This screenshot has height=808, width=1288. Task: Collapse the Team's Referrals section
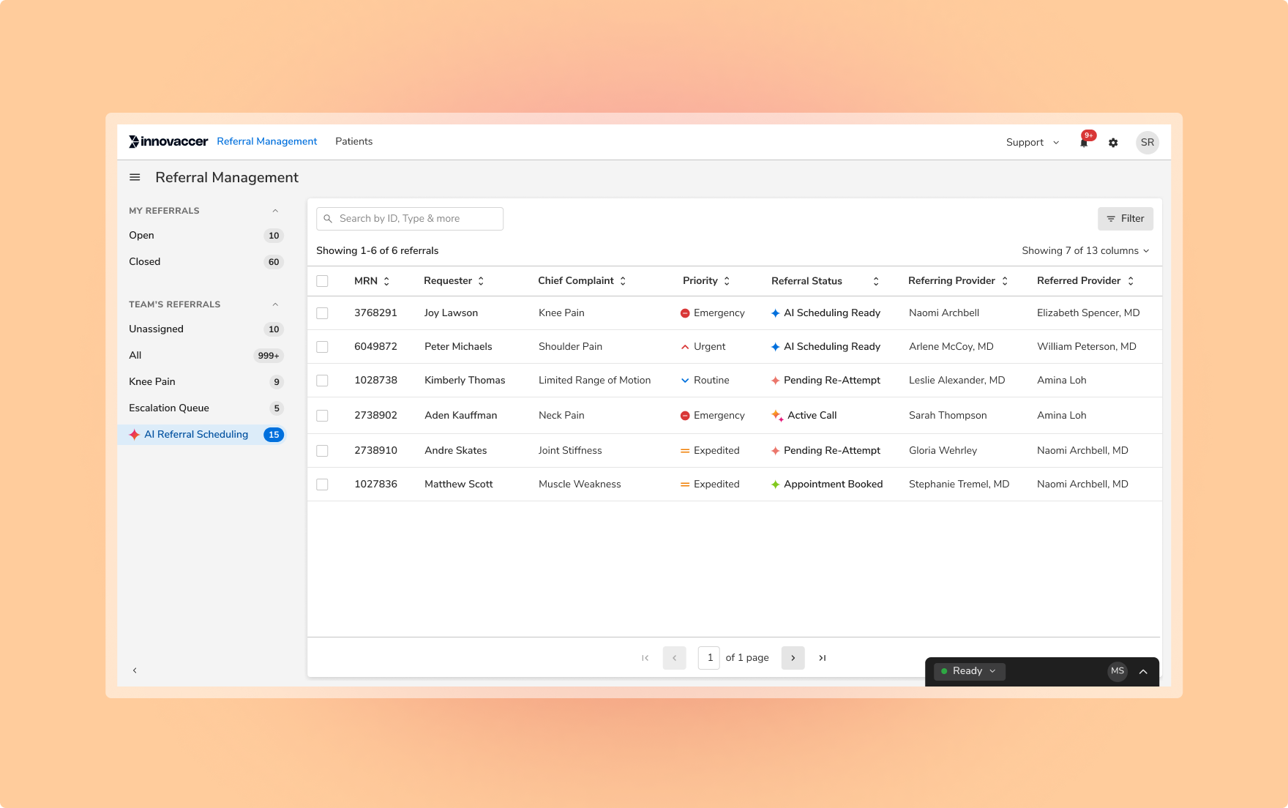click(x=275, y=304)
